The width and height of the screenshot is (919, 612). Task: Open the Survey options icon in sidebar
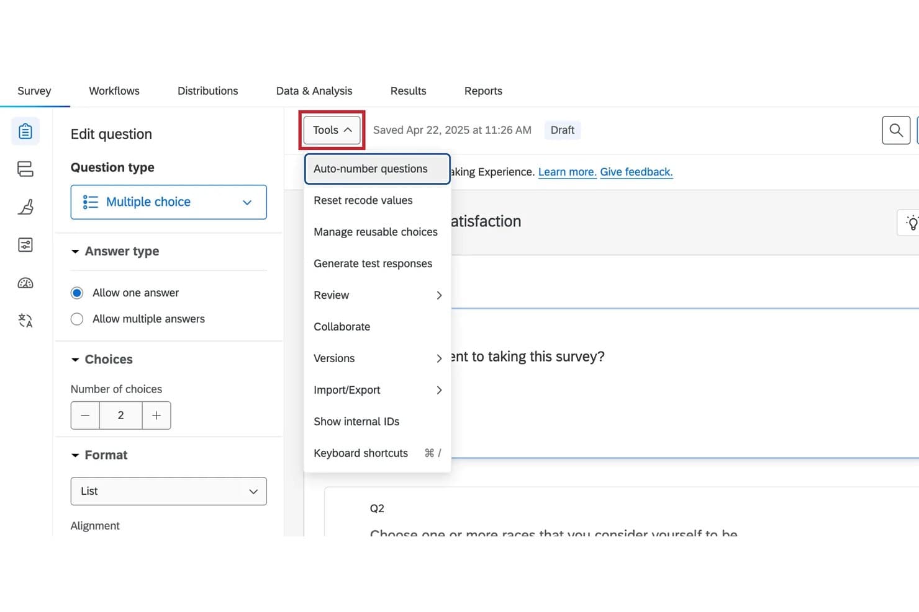coord(25,245)
